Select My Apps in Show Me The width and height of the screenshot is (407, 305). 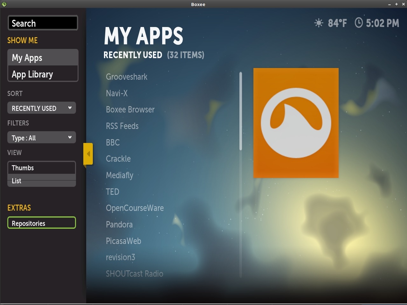tap(43, 58)
